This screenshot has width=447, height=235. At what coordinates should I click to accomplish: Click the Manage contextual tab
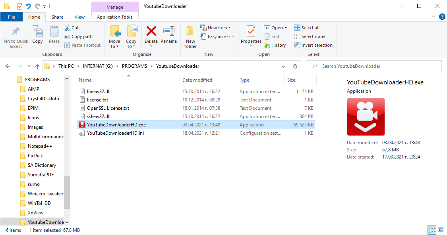point(115,7)
